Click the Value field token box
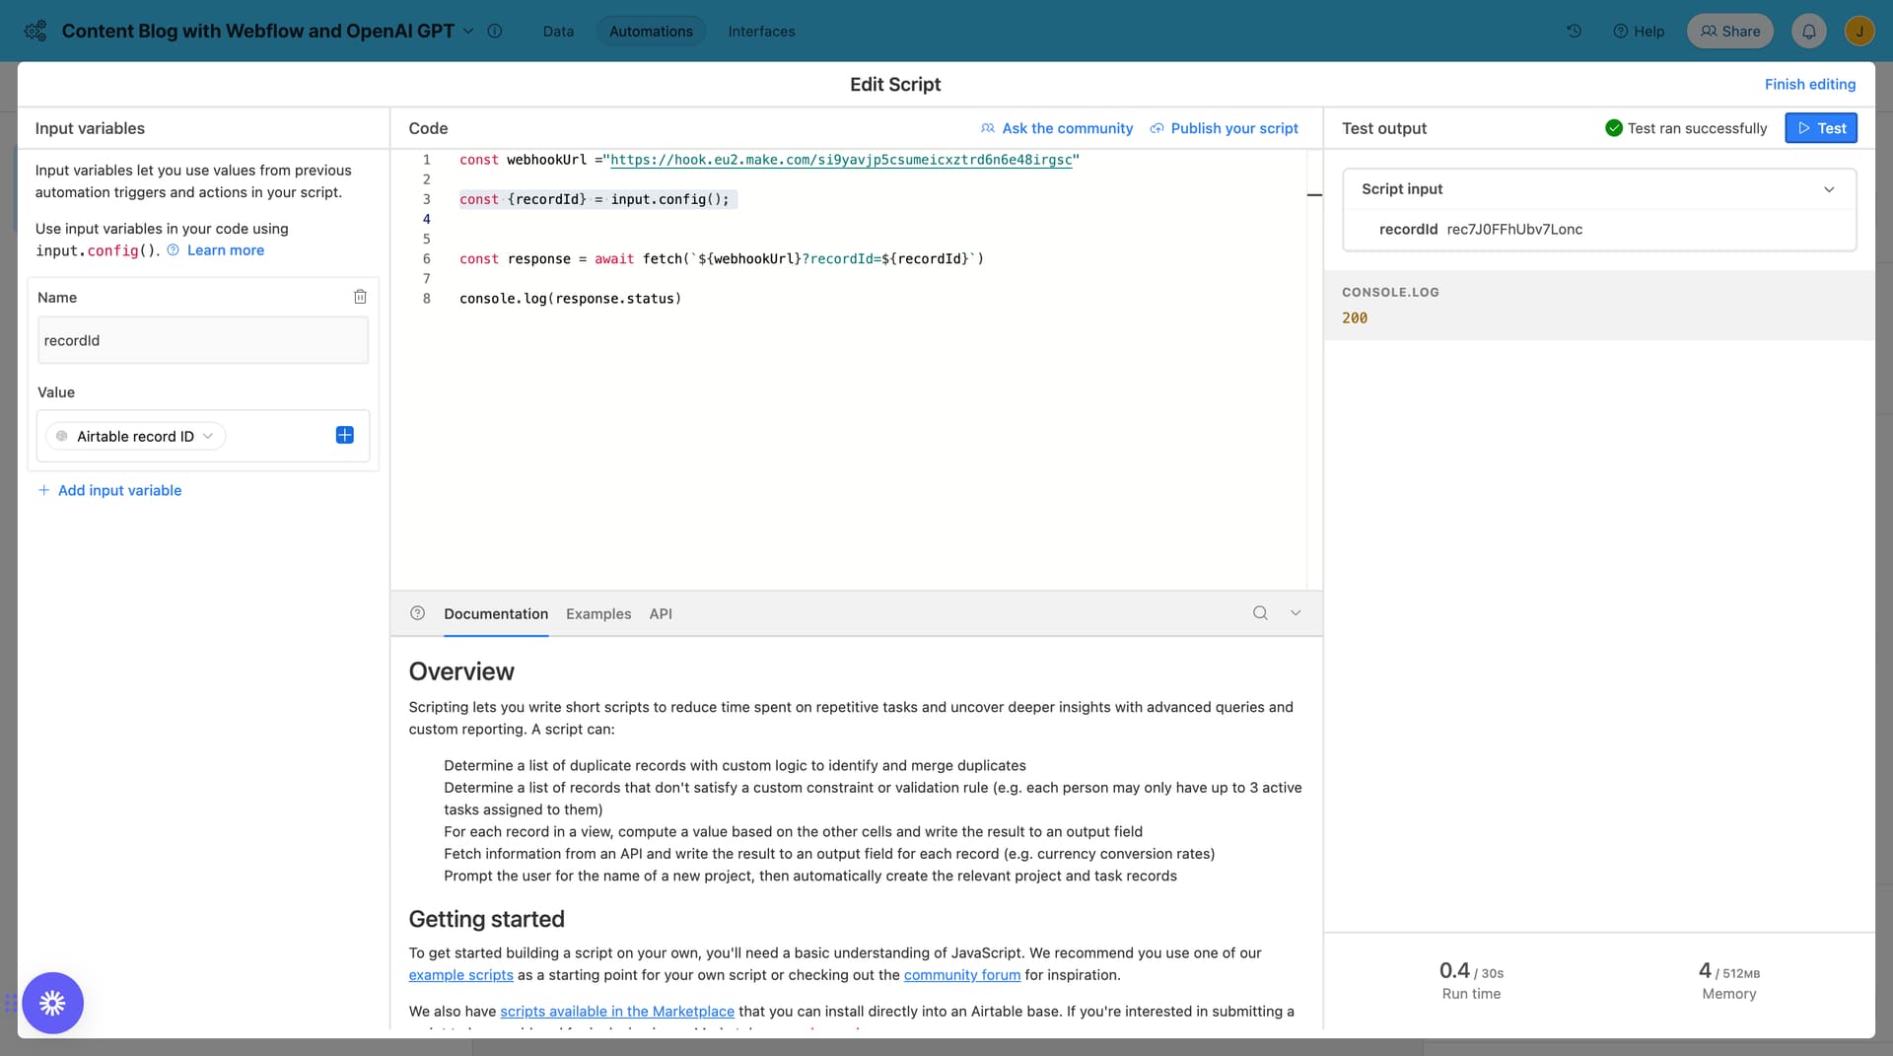1893x1056 pixels. [203, 436]
